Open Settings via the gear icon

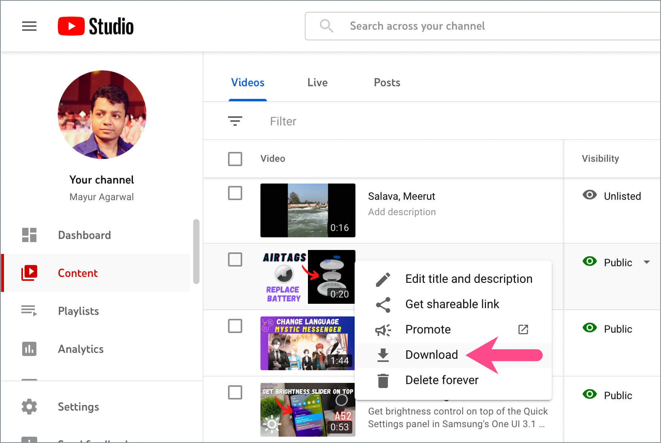click(x=29, y=407)
